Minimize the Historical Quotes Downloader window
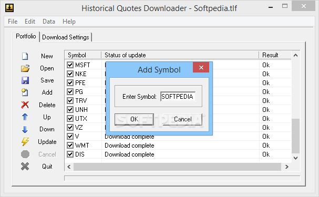The width and height of the screenshot is (319, 197). click(x=271, y=7)
